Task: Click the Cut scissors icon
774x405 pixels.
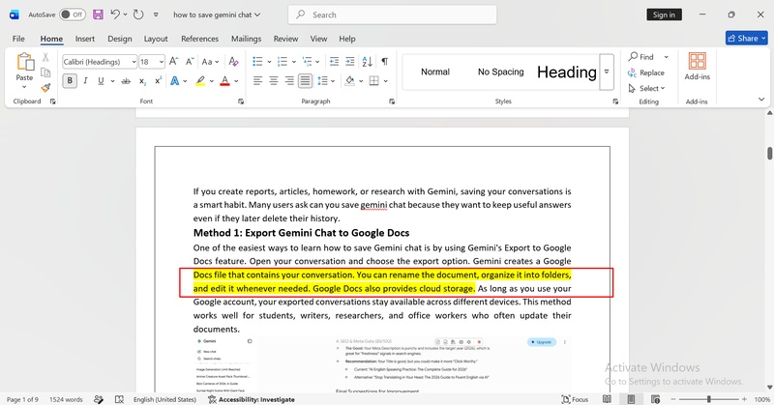Action: tap(45, 57)
